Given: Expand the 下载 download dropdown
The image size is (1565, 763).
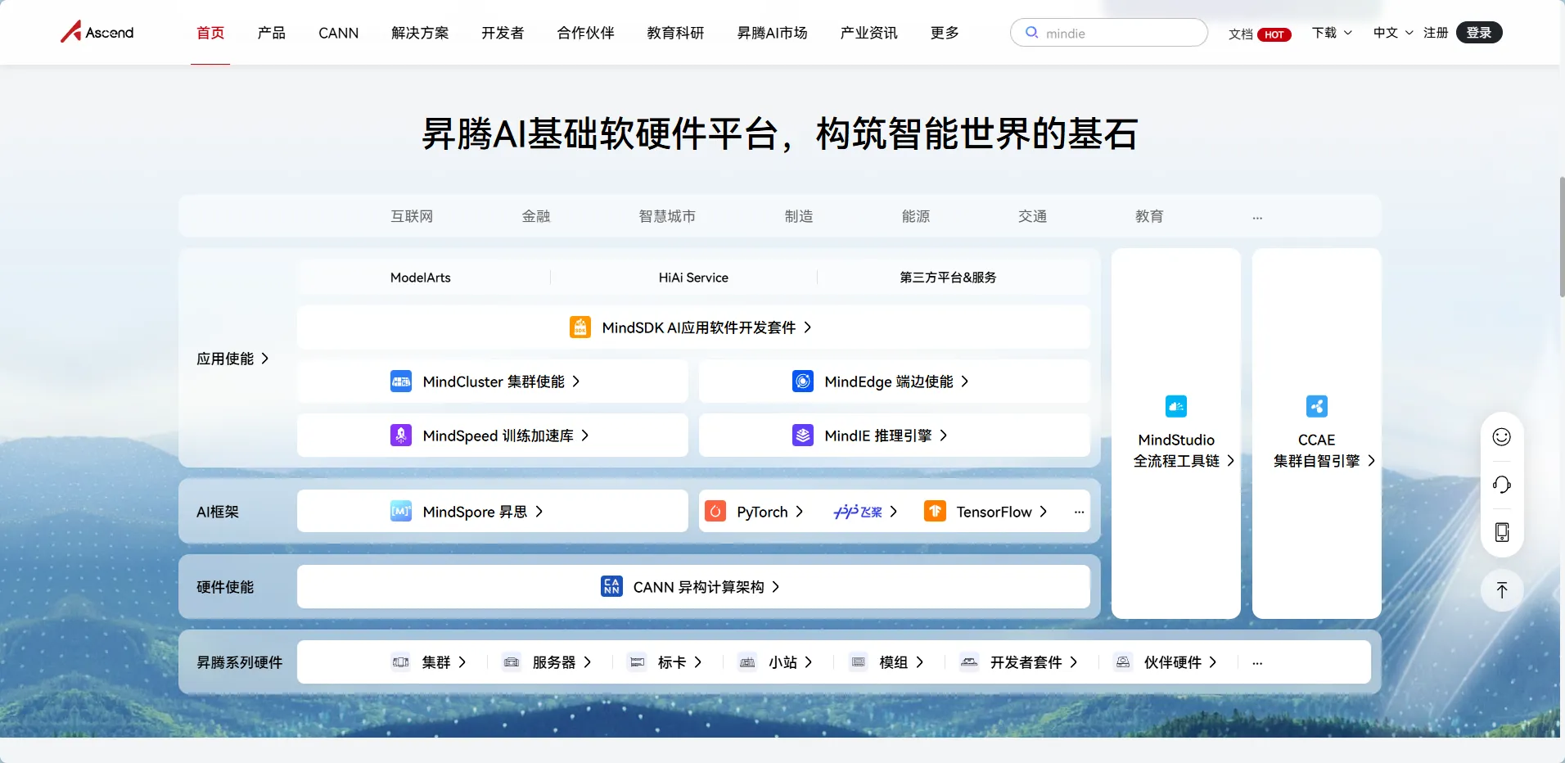Looking at the screenshot, I should pos(1330,33).
